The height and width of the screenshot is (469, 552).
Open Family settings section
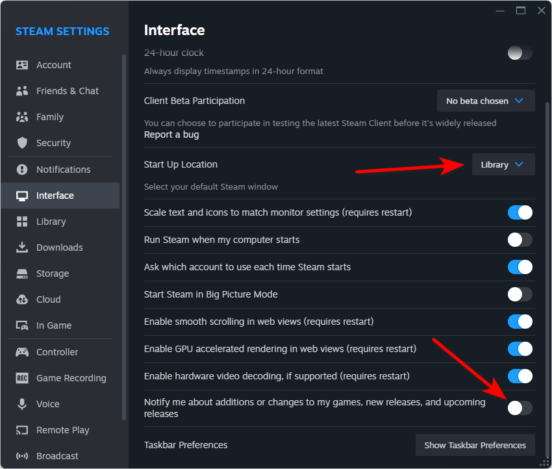[x=60, y=117]
